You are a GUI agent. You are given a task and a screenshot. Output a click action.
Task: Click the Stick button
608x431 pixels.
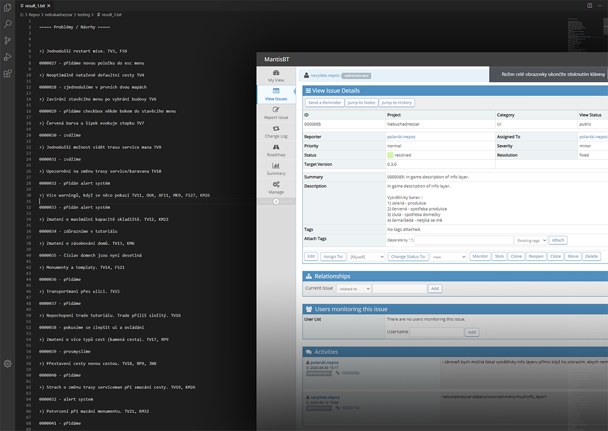499,256
